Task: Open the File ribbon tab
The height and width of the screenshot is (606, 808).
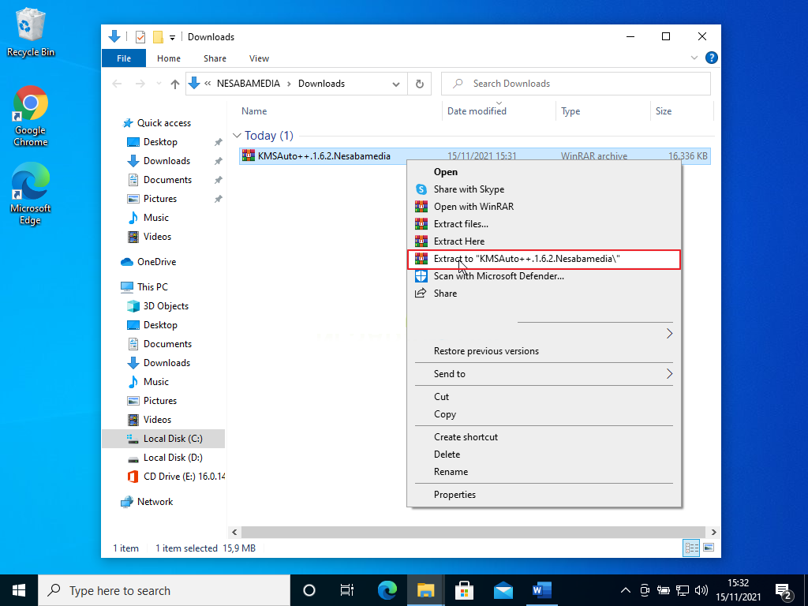Action: click(124, 58)
